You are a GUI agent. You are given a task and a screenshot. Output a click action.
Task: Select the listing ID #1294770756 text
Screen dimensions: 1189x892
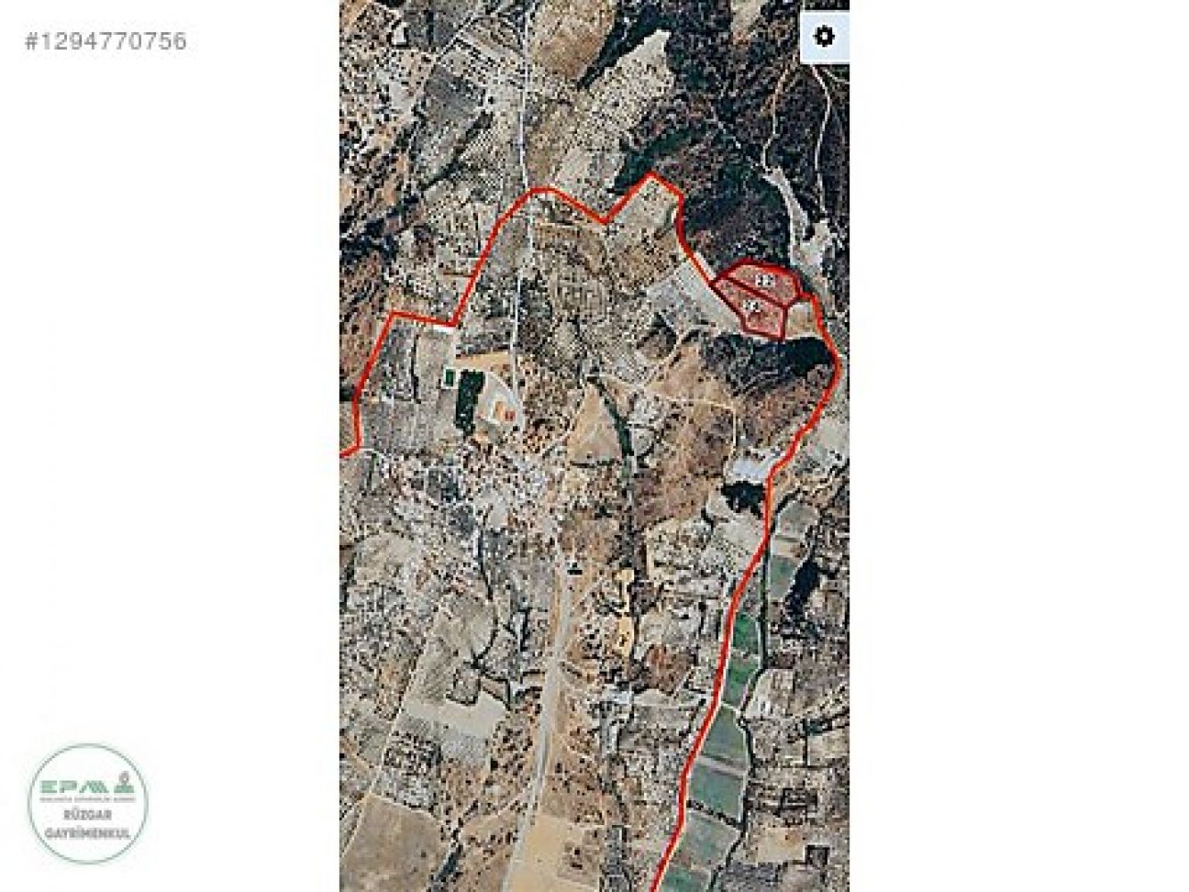(x=106, y=41)
